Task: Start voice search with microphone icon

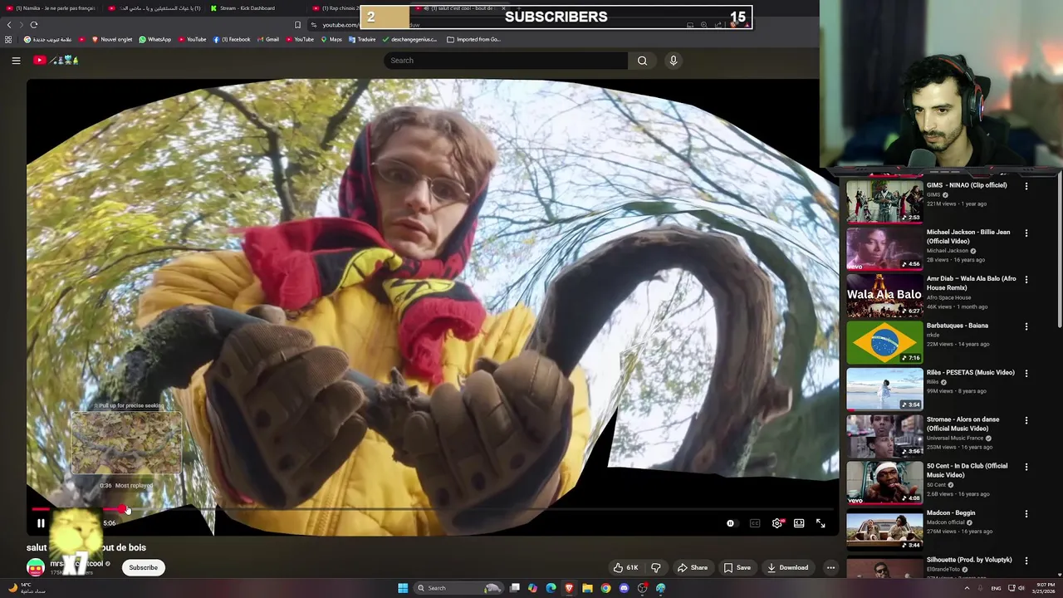Action: coord(674,61)
